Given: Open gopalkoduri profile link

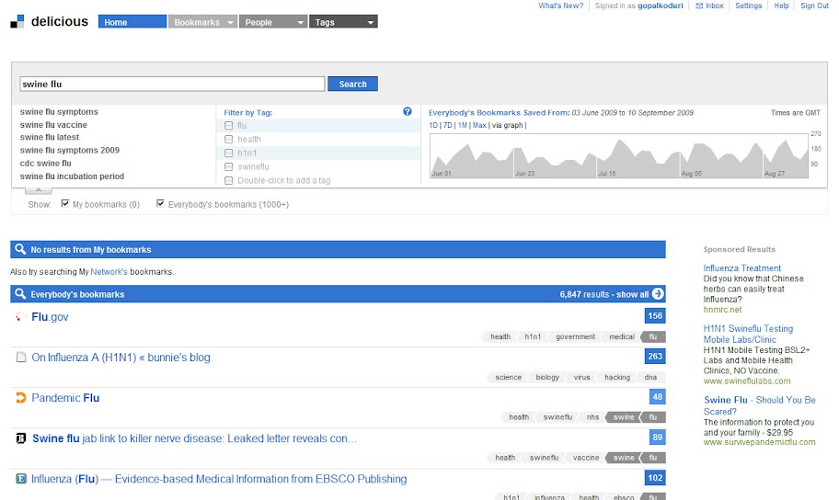Looking at the screenshot, I should [661, 6].
